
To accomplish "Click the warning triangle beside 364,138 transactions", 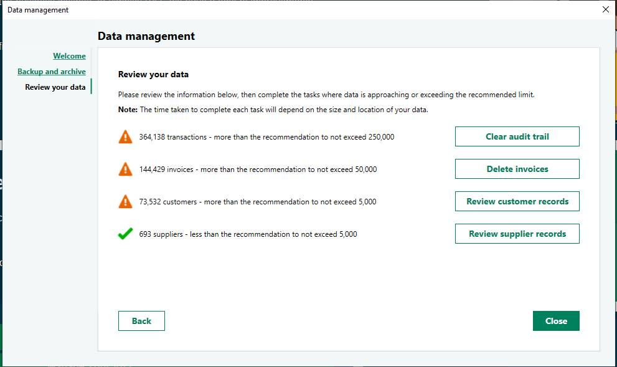I will pyautogui.click(x=125, y=136).
